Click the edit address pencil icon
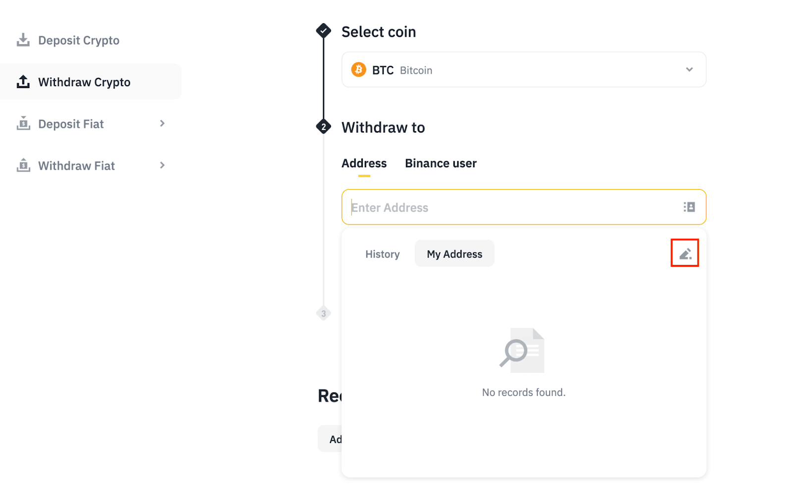793x500 pixels. point(685,253)
